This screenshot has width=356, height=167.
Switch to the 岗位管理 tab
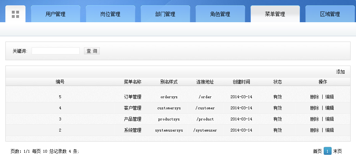tap(110, 14)
